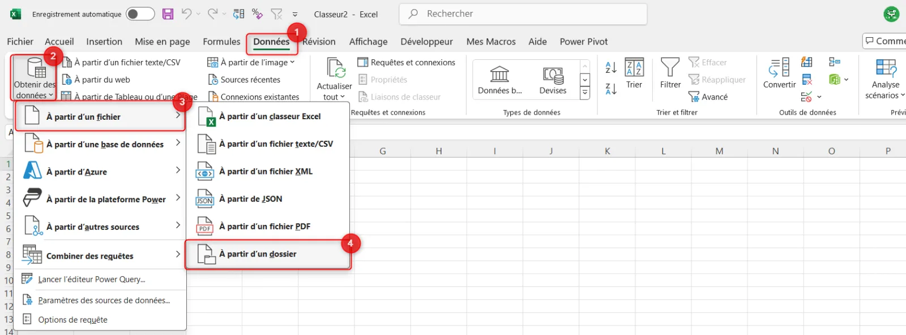The width and height of the screenshot is (906, 335).
Task: Open the Aide tab
Action: coord(537,42)
